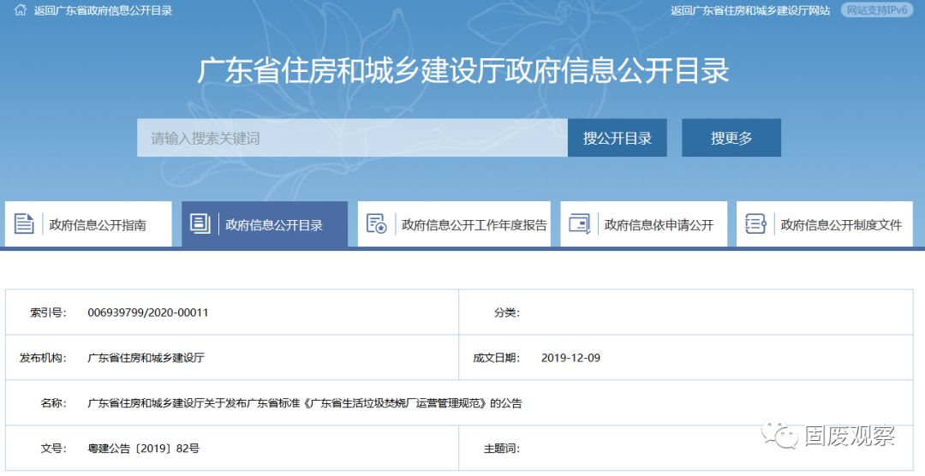The width and height of the screenshot is (925, 476).
Task: Click the home icon in the top-left corner
Action: [x=20, y=10]
